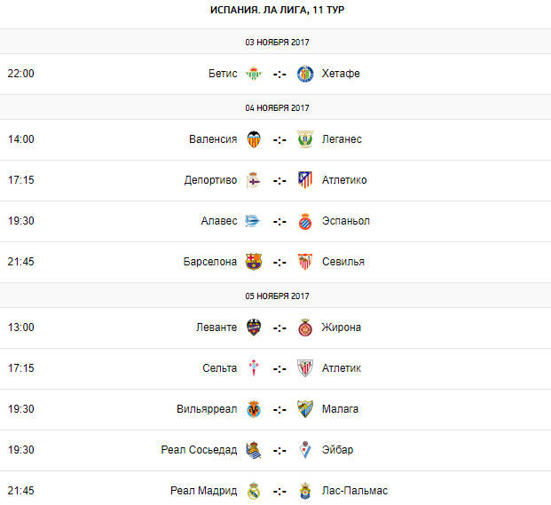This screenshot has width=551, height=505.
Task: Click the Getafe club crest
Action: pyautogui.click(x=305, y=74)
